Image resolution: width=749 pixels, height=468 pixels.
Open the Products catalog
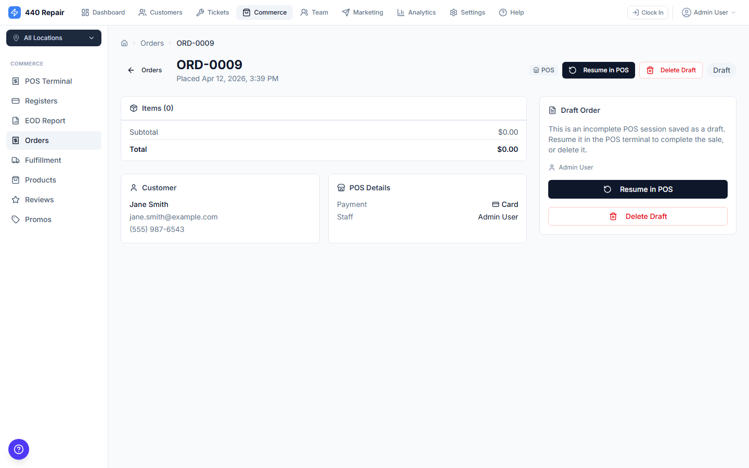[41, 179]
